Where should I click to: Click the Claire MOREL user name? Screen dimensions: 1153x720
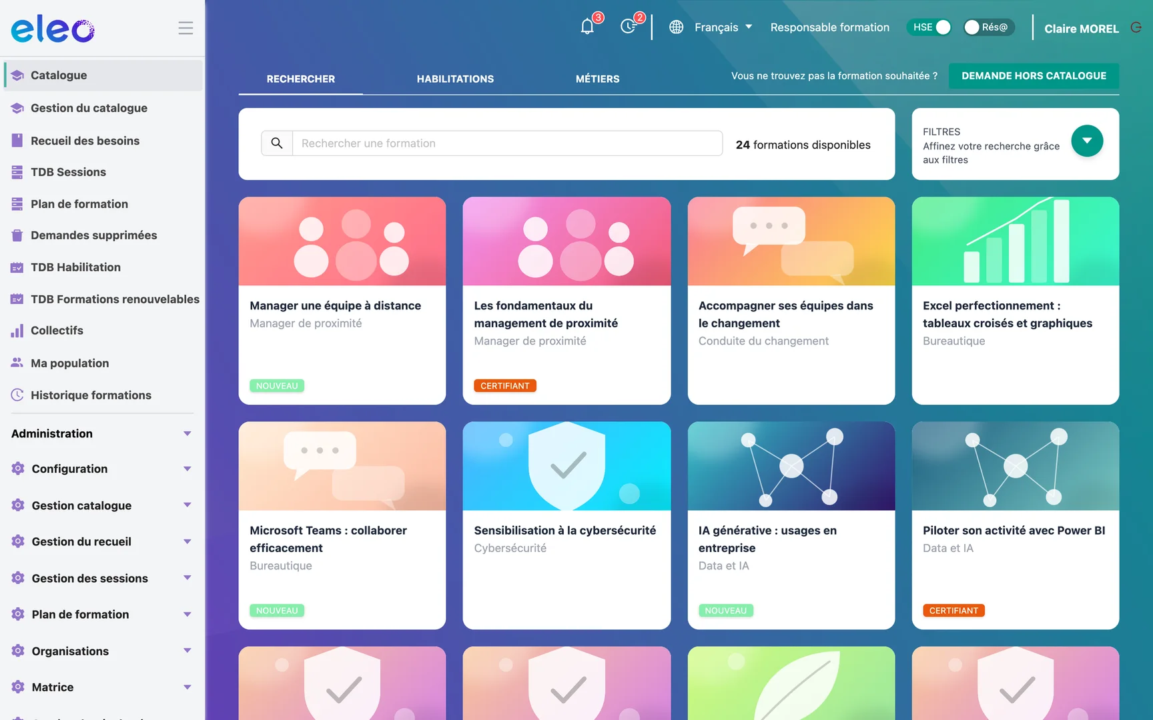1081,29
